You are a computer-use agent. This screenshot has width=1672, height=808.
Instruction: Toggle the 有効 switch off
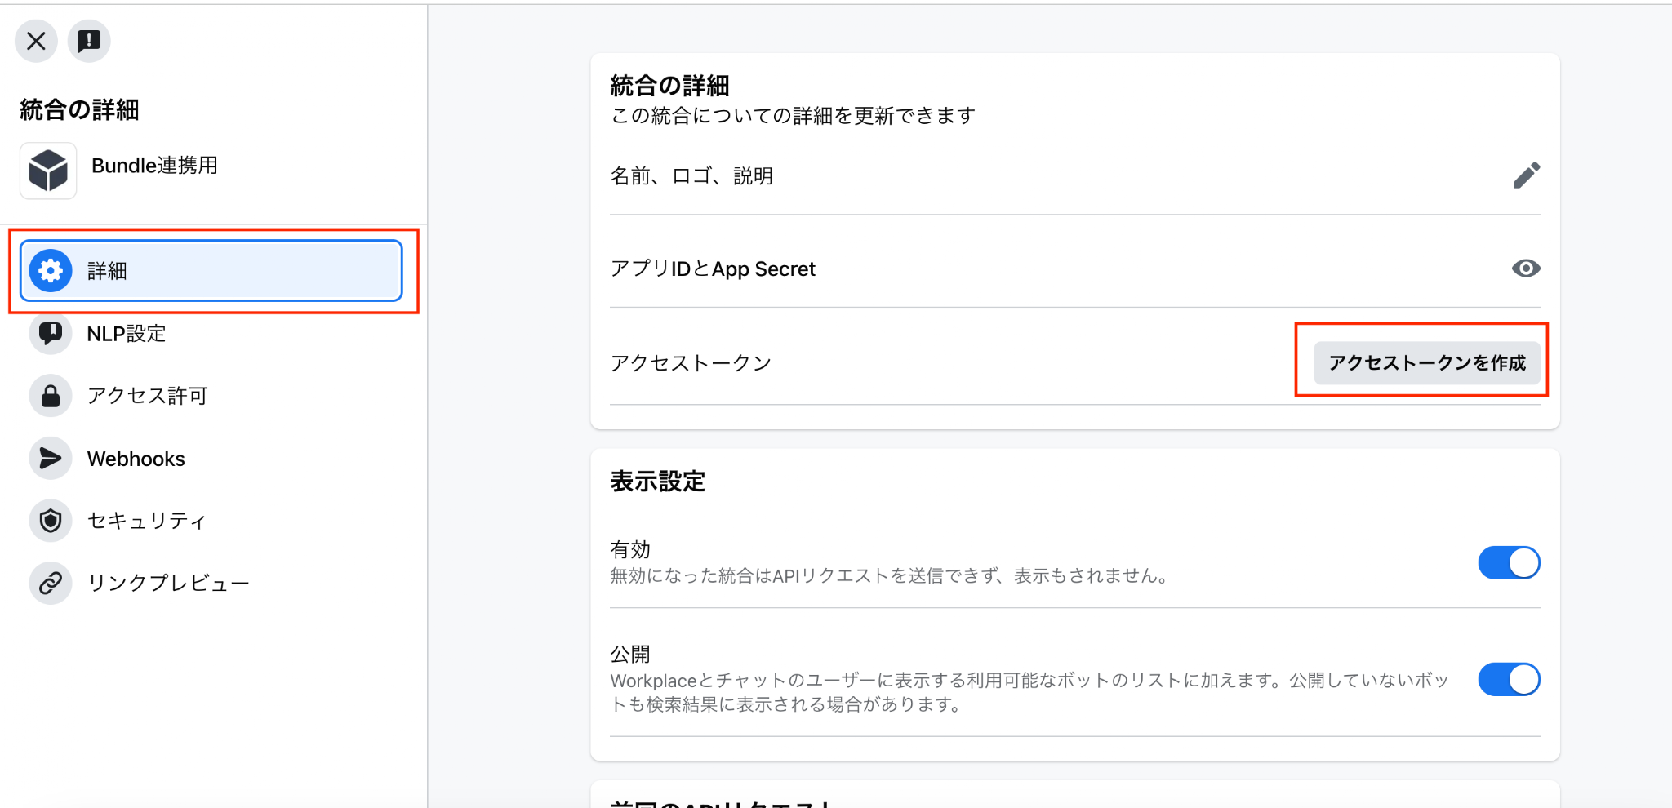tap(1509, 563)
